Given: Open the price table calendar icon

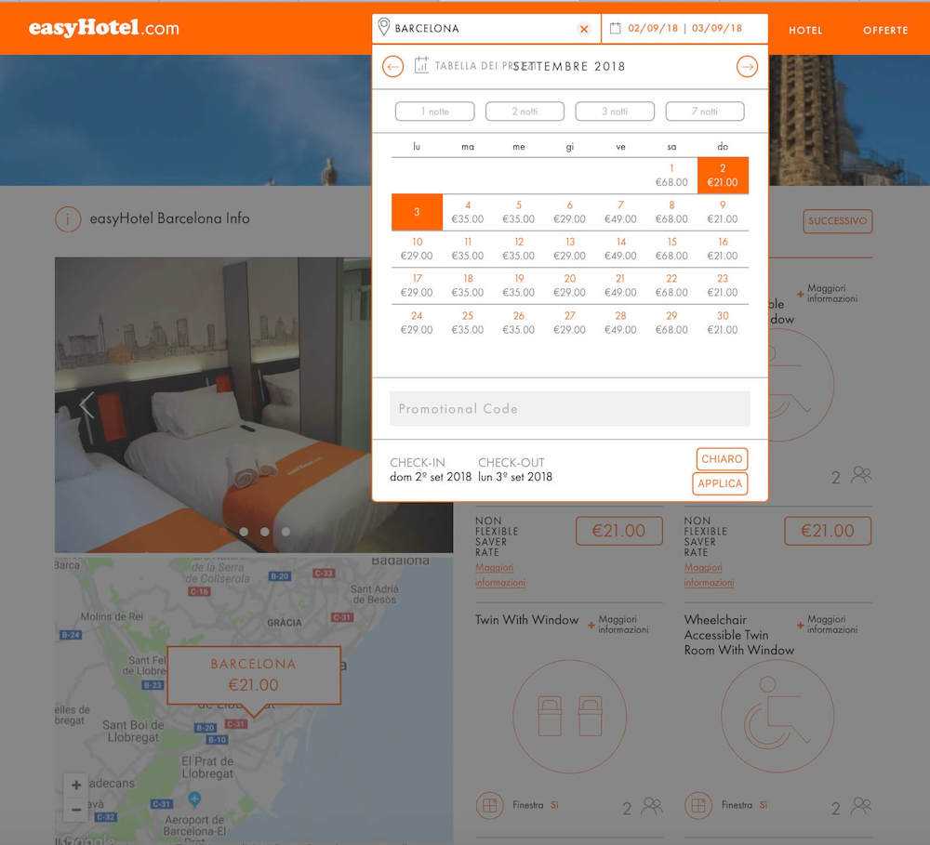Looking at the screenshot, I should tap(421, 65).
